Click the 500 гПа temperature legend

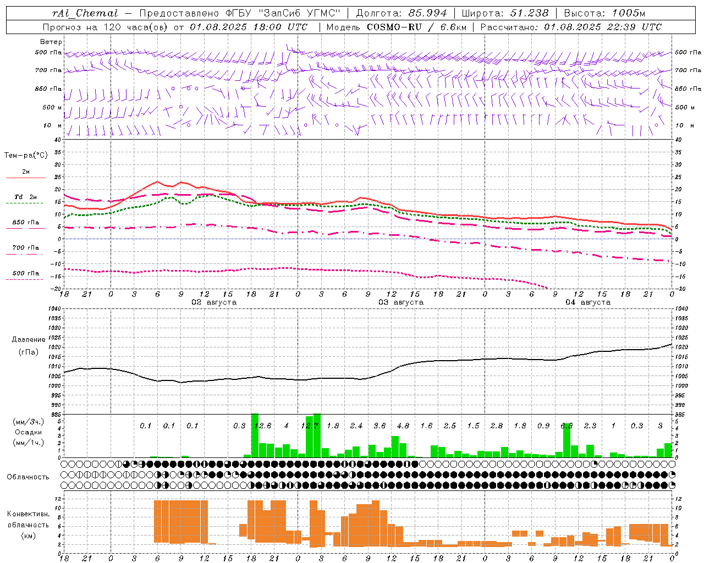pos(26,275)
